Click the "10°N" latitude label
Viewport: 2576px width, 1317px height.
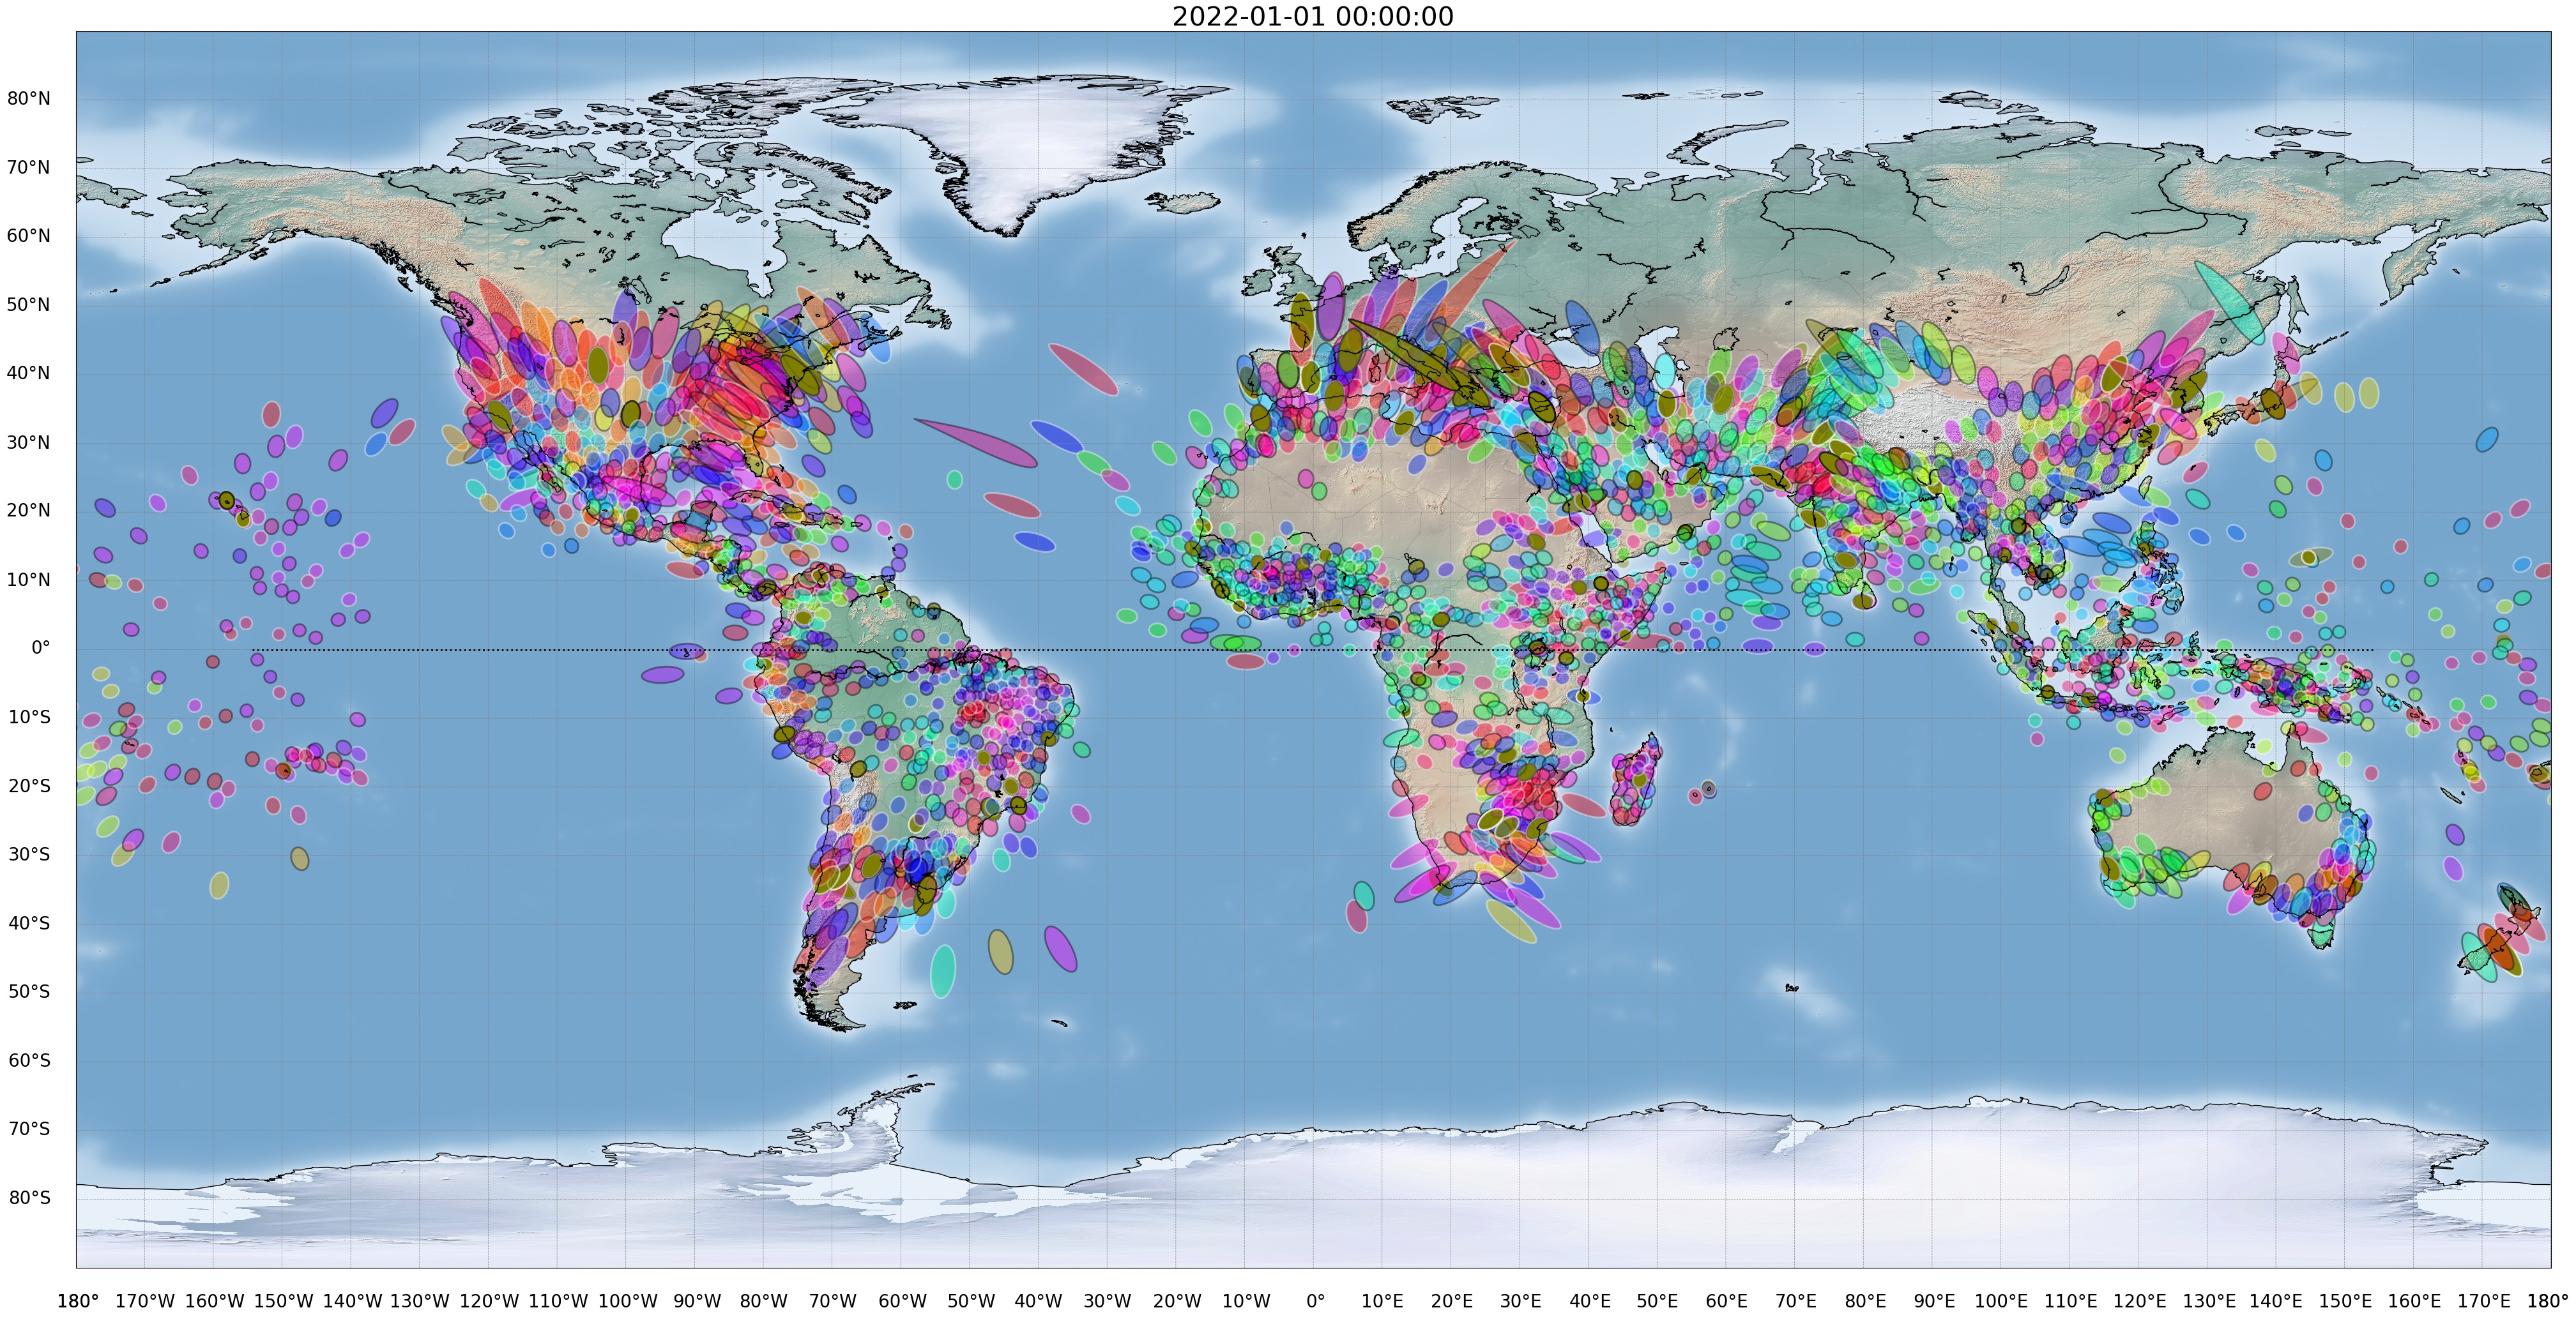(29, 580)
